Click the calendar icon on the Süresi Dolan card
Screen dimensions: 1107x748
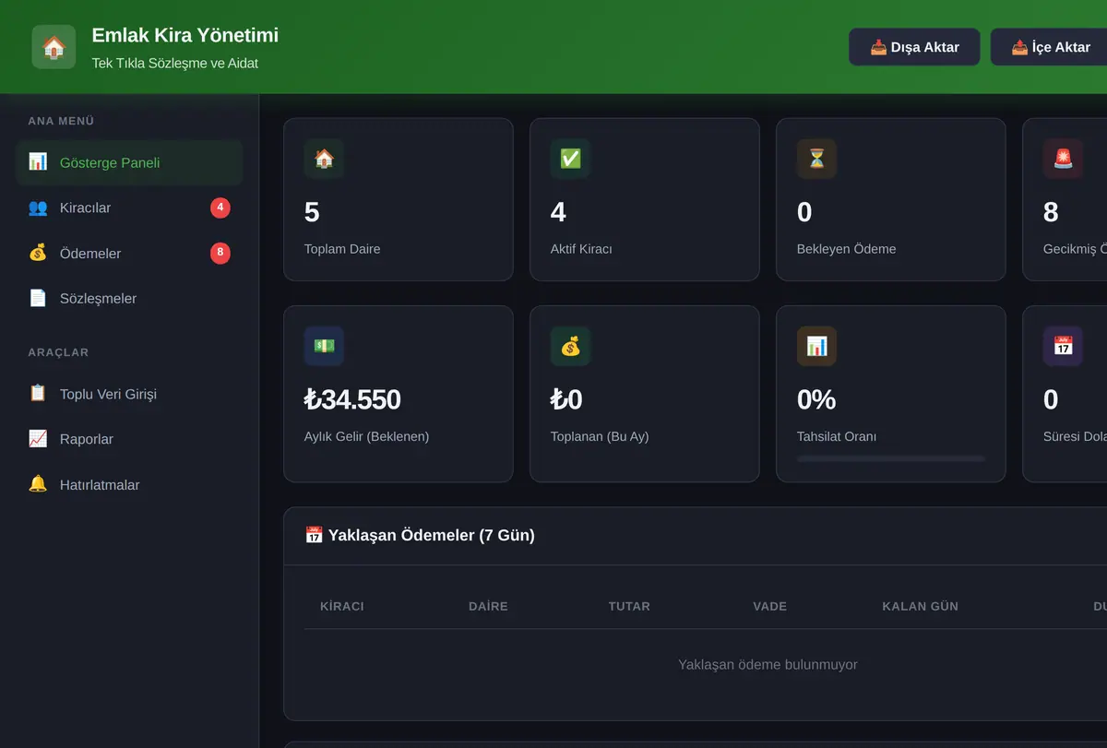coord(1063,346)
